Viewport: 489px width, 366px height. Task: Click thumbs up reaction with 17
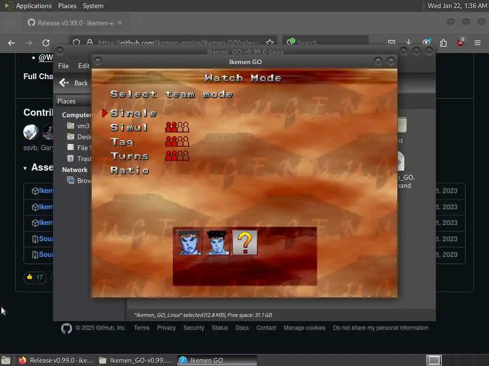click(35, 277)
